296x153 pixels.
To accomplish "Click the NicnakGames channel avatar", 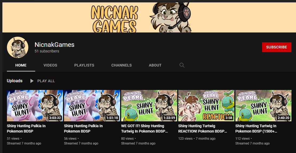I will point(18,47).
